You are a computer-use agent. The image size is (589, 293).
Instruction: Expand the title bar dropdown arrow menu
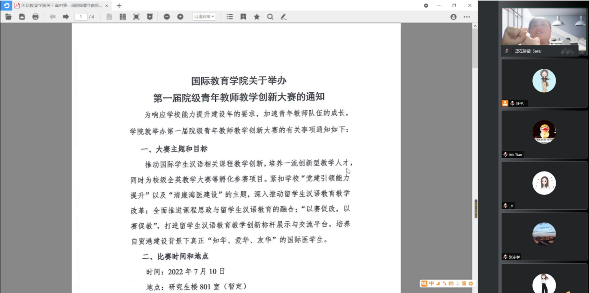point(426,5)
